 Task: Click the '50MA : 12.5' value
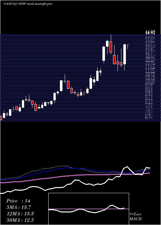point(20,220)
